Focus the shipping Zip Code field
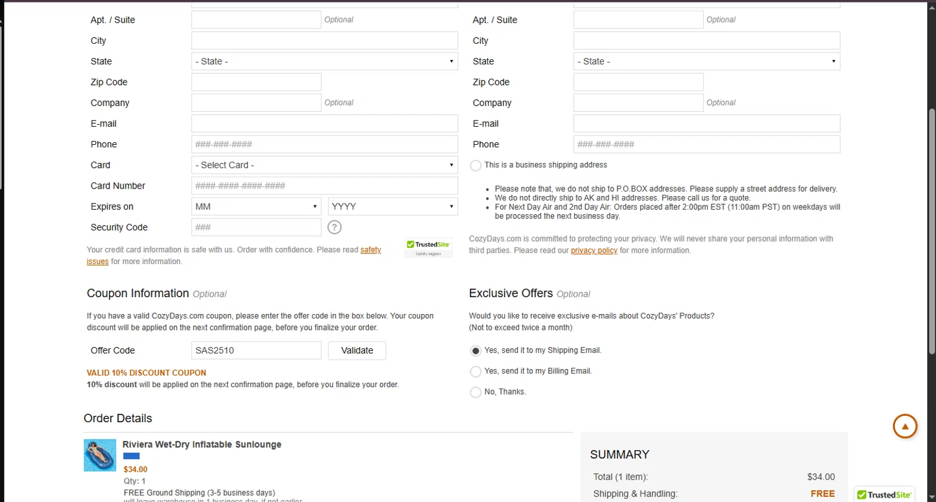 pyautogui.click(x=638, y=82)
